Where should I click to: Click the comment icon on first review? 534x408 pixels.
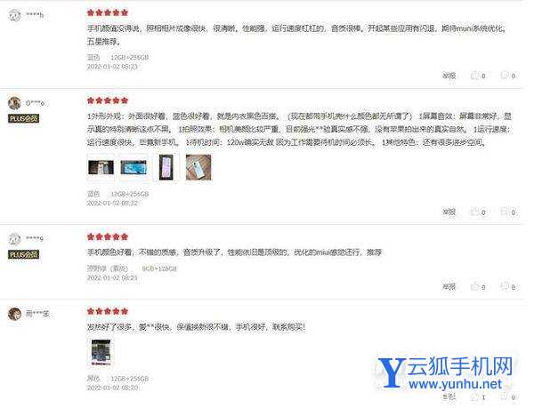(504, 76)
